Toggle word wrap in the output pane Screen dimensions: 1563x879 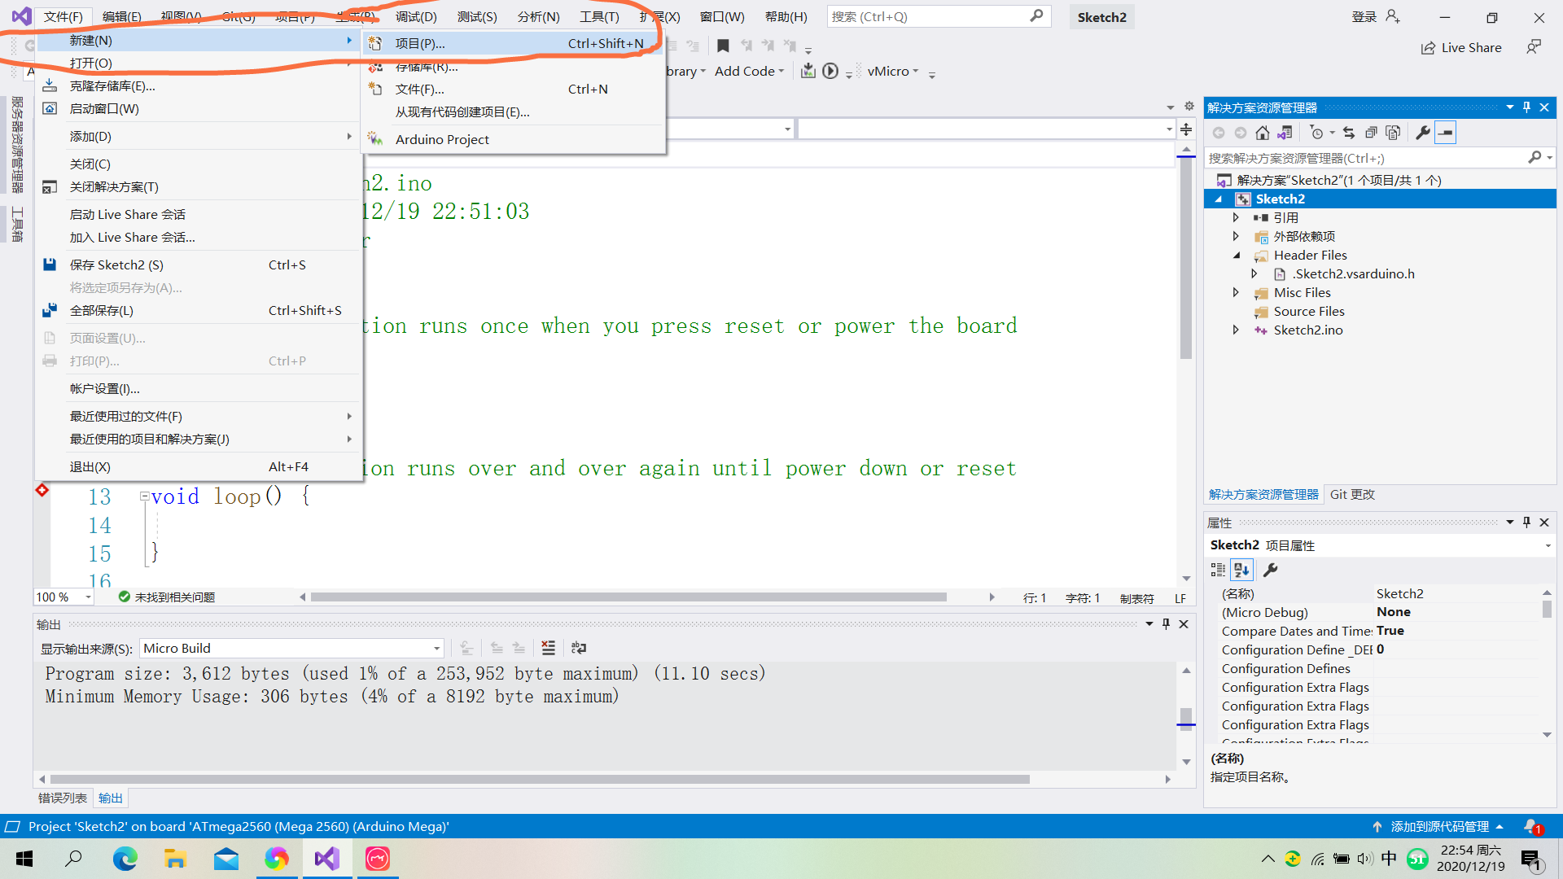pos(579,648)
